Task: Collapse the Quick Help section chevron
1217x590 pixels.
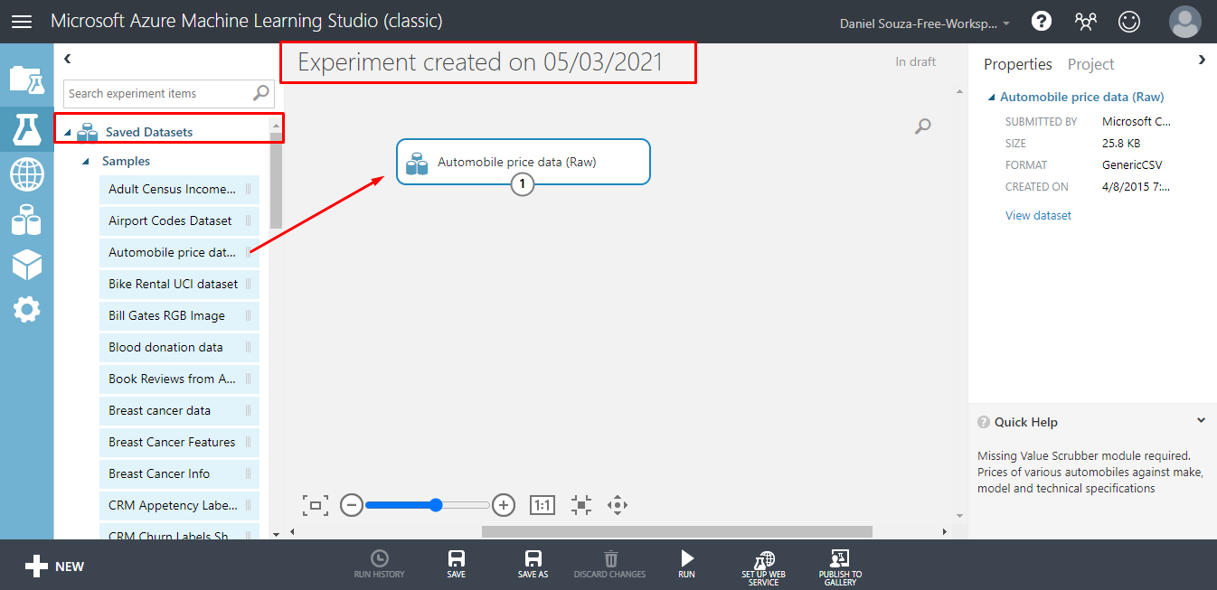Action: (1201, 421)
